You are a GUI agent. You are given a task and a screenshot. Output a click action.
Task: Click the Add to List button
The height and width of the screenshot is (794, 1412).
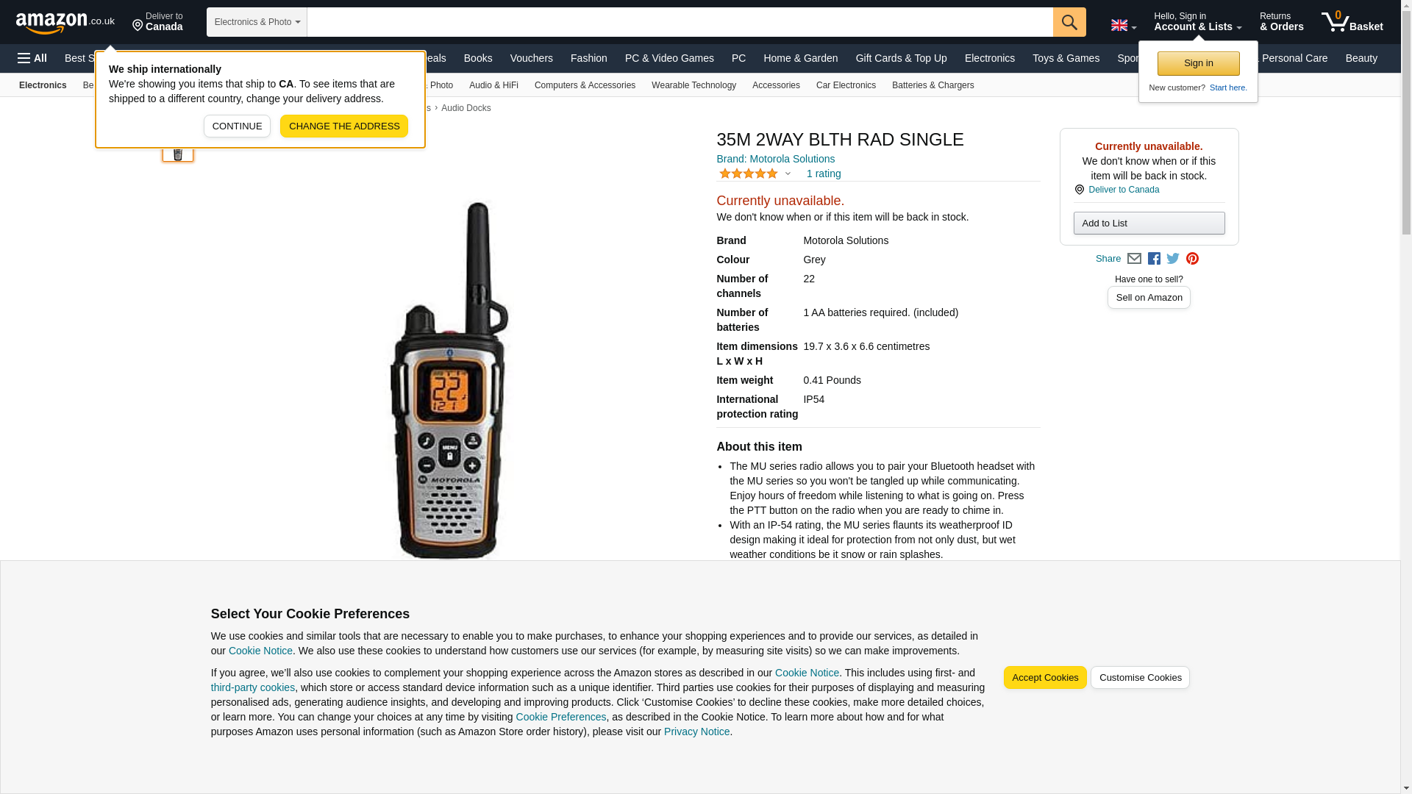(1149, 223)
